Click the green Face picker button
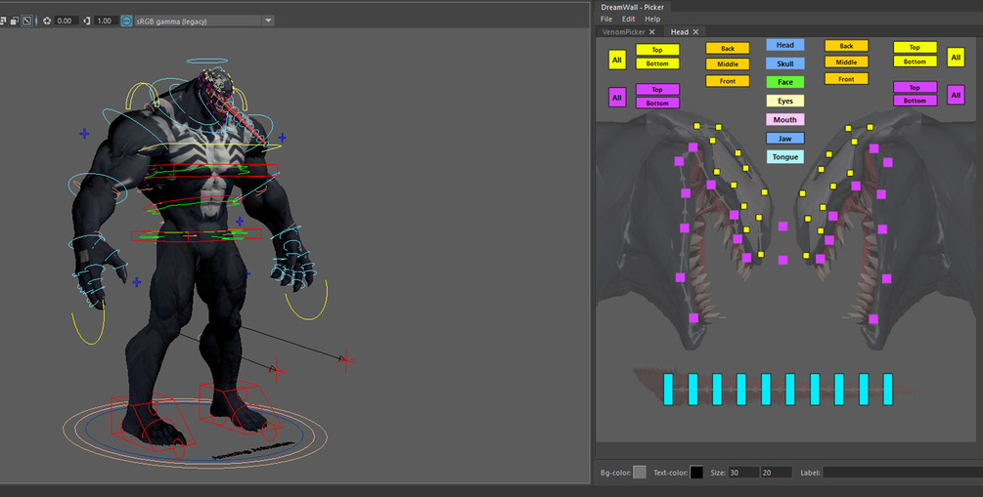This screenshot has height=497, width=983. 784,82
